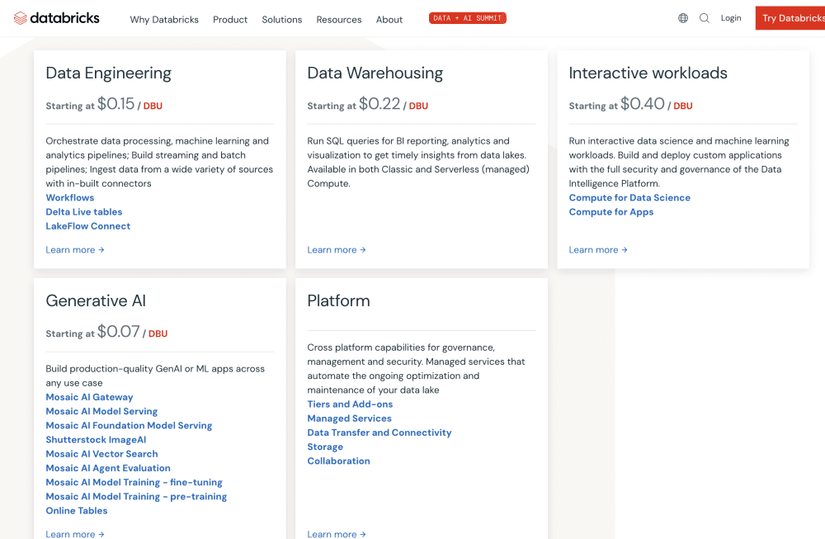
Task: Open Mosaic AI Foundation Model Serving link
Action: (129, 425)
